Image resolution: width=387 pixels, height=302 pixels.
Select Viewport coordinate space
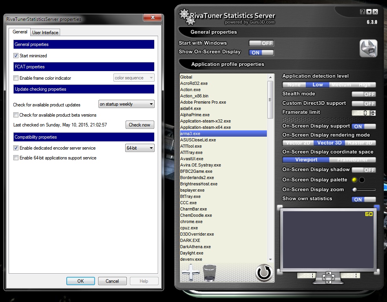click(x=306, y=160)
